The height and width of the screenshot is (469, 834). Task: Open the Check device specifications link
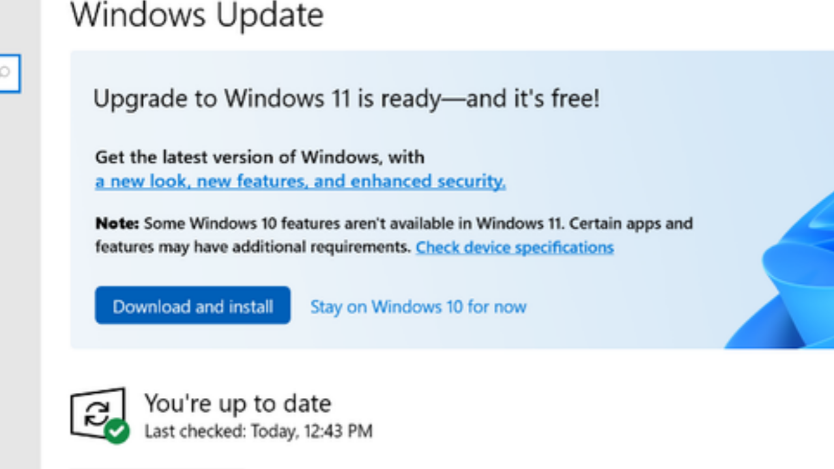(514, 248)
